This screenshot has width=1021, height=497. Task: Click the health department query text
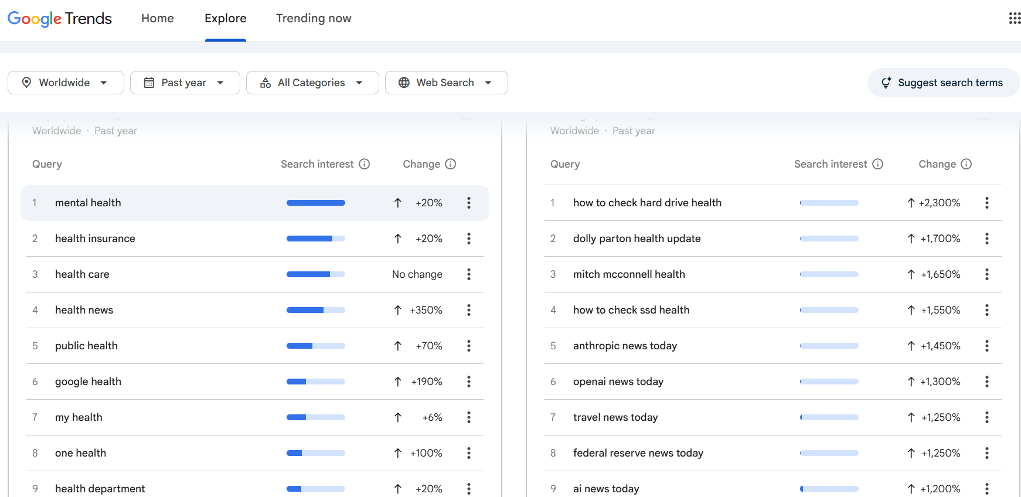coord(100,489)
